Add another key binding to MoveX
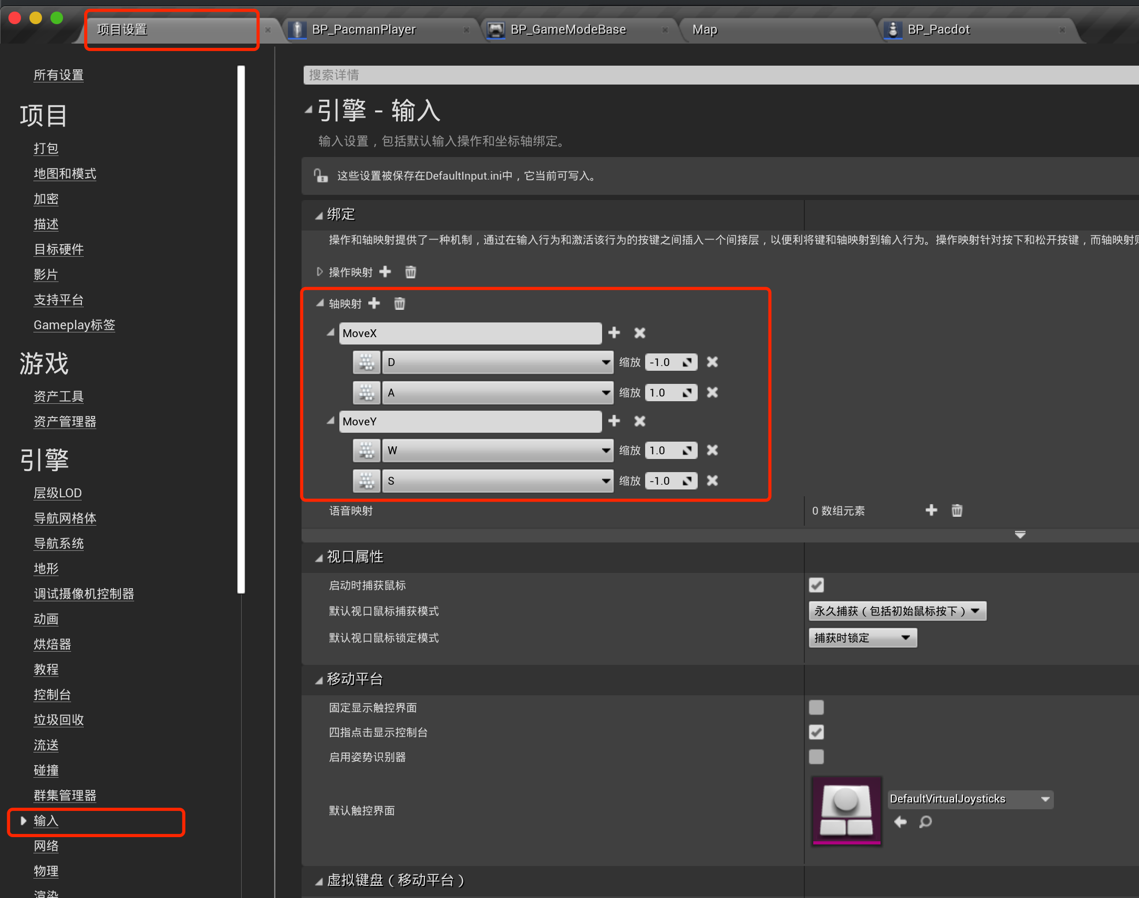The image size is (1139, 898). 614,333
